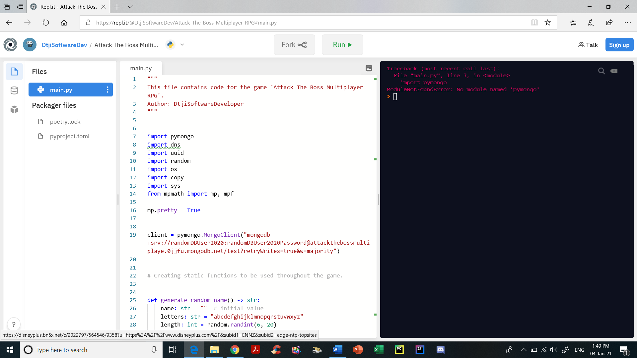Open the Repl.it home logo
The height and width of the screenshot is (358, 637).
coord(10,45)
